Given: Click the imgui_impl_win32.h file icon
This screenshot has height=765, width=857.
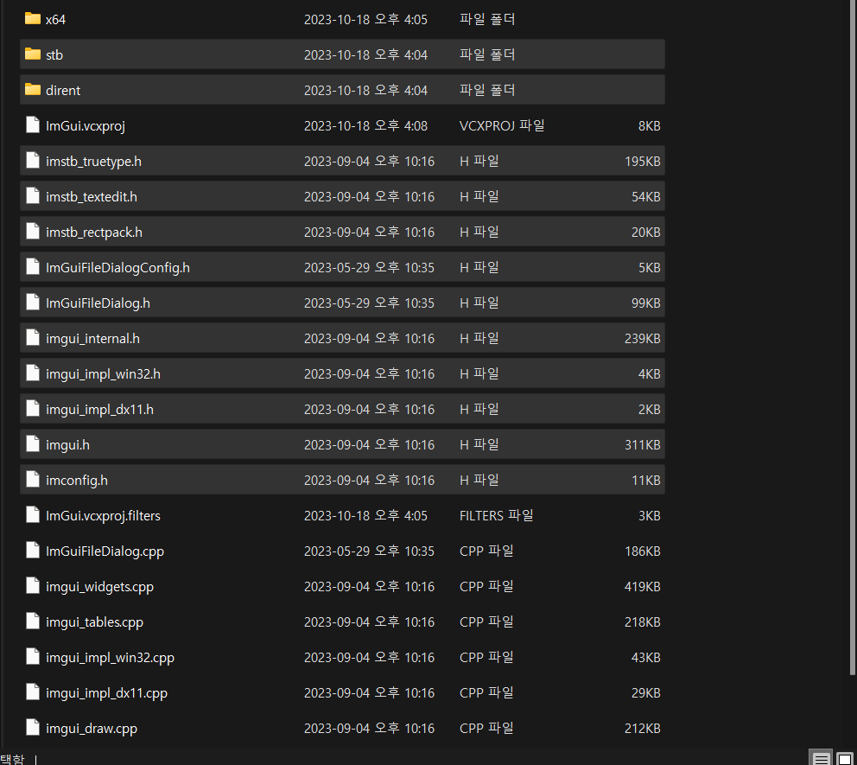Looking at the screenshot, I should point(33,373).
